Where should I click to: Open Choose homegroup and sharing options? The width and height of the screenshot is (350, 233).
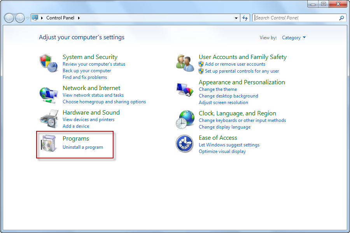(x=104, y=102)
